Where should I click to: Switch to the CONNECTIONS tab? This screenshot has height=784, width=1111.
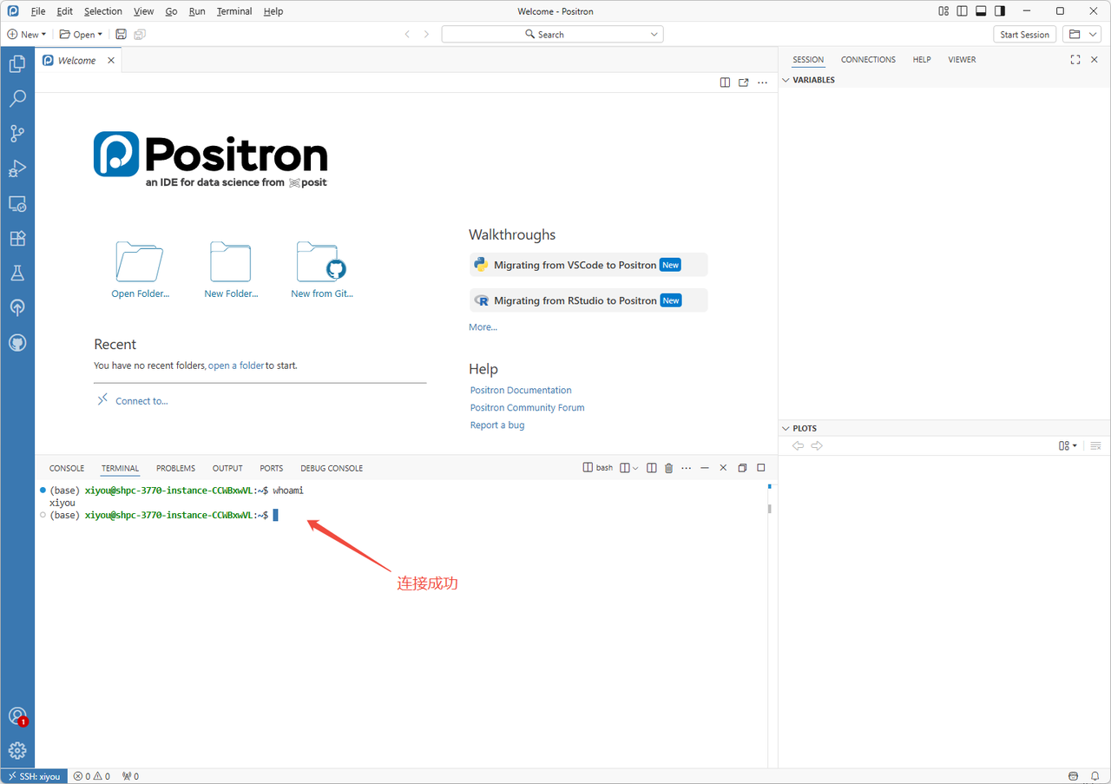coord(868,59)
